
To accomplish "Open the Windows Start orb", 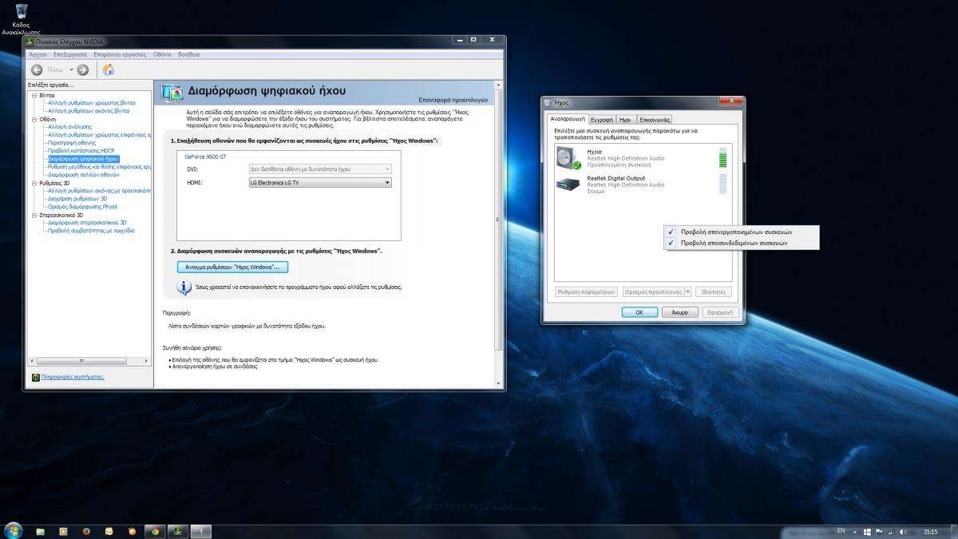I will [x=13, y=531].
